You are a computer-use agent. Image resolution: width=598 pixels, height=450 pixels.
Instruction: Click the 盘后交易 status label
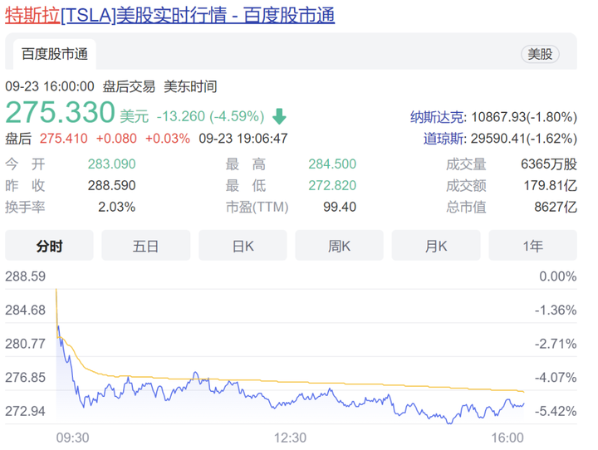coord(129,86)
